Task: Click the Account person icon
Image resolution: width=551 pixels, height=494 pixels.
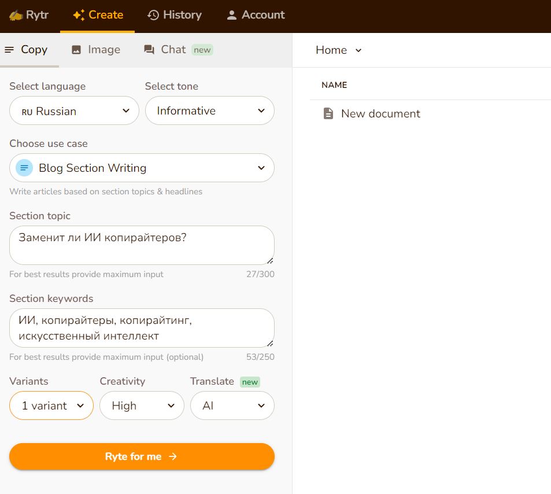Action: [x=232, y=15]
